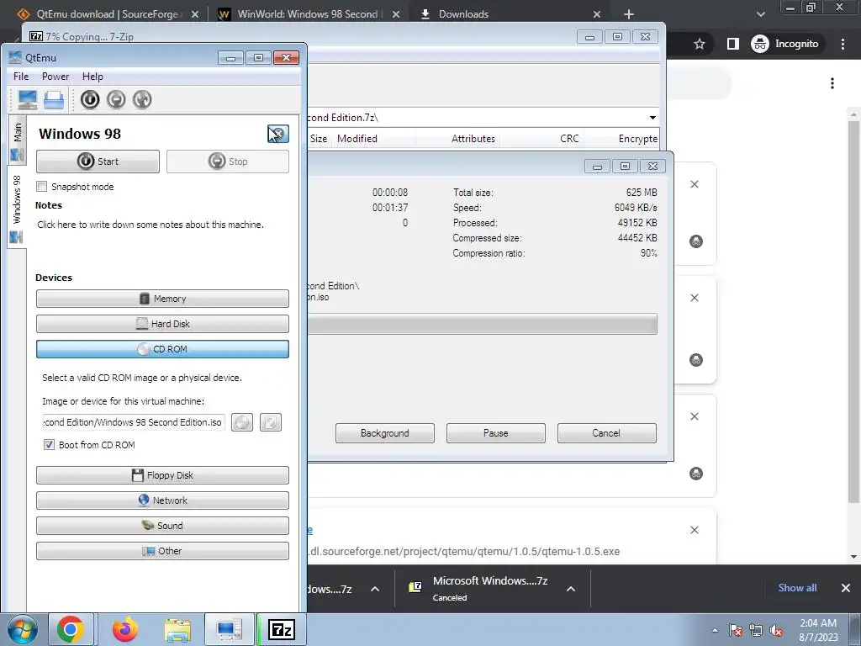Click the 7-Zip extraction progress bar
Viewport: 861px width, 646px height.
(482, 324)
